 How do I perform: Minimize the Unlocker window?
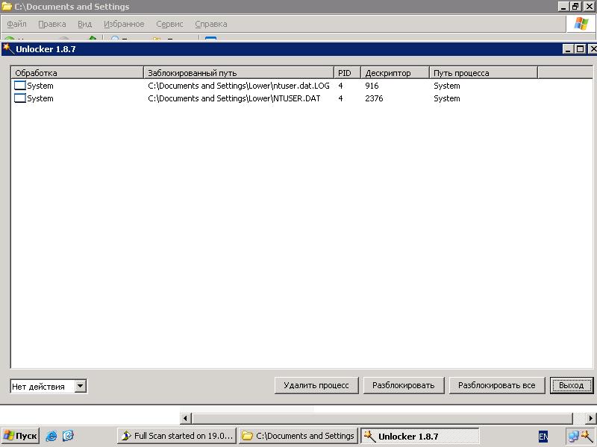click(568, 48)
